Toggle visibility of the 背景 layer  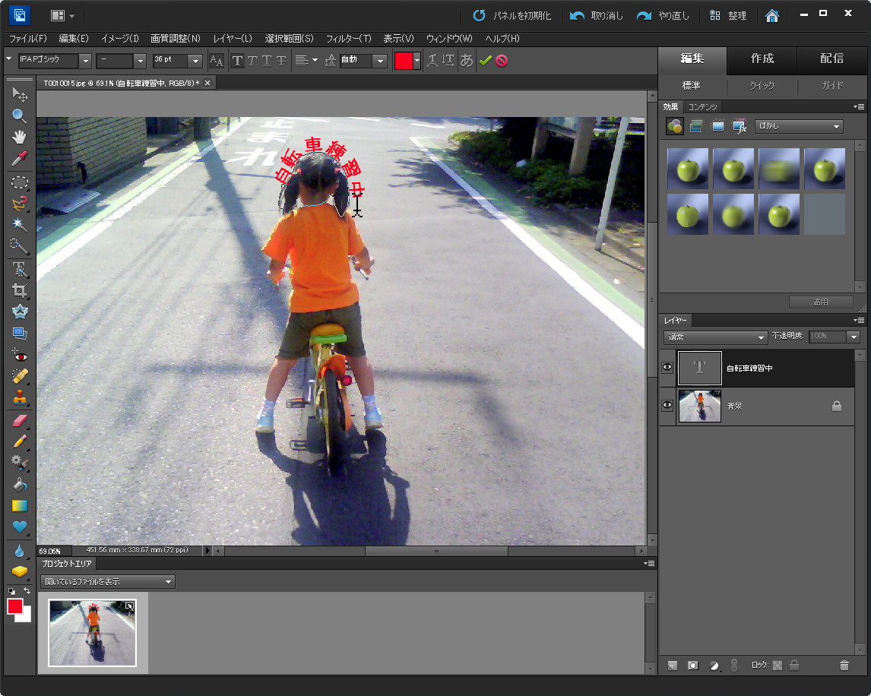[667, 405]
